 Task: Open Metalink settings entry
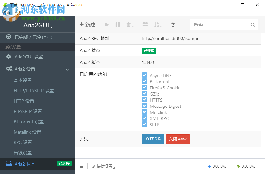[28, 132]
